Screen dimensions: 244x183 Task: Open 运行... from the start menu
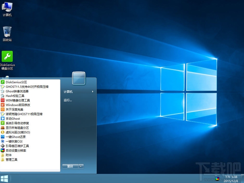[68, 100]
